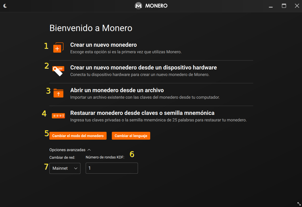The width and height of the screenshot is (302, 207).
Task: Click the hardware device wallet icon
Action: point(58,71)
